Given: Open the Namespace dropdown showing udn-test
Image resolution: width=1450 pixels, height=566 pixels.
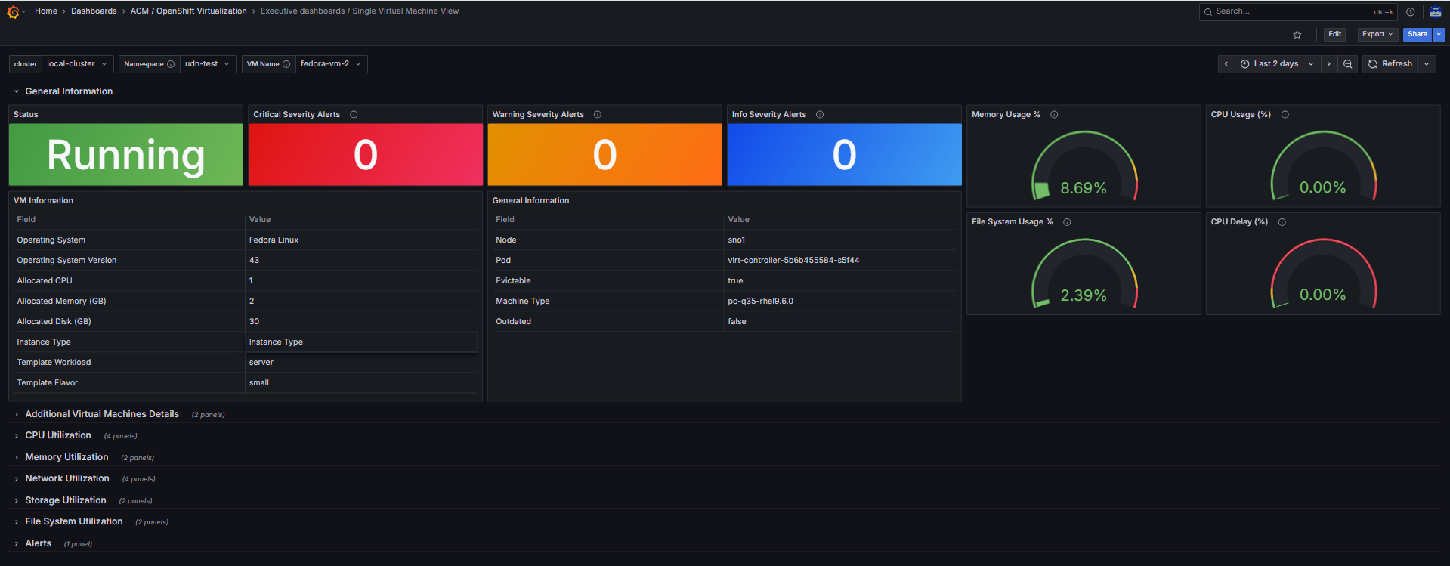Looking at the screenshot, I should pyautogui.click(x=206, y=64).
